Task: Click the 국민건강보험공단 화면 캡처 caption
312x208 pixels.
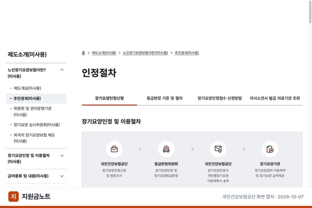Action: click(263, 197)
